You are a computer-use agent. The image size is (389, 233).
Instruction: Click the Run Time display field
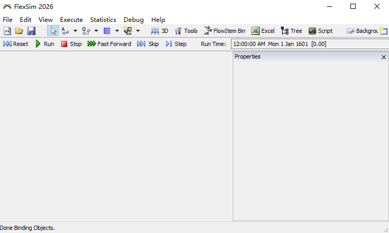pyautogui.click(x=310, y=44)
